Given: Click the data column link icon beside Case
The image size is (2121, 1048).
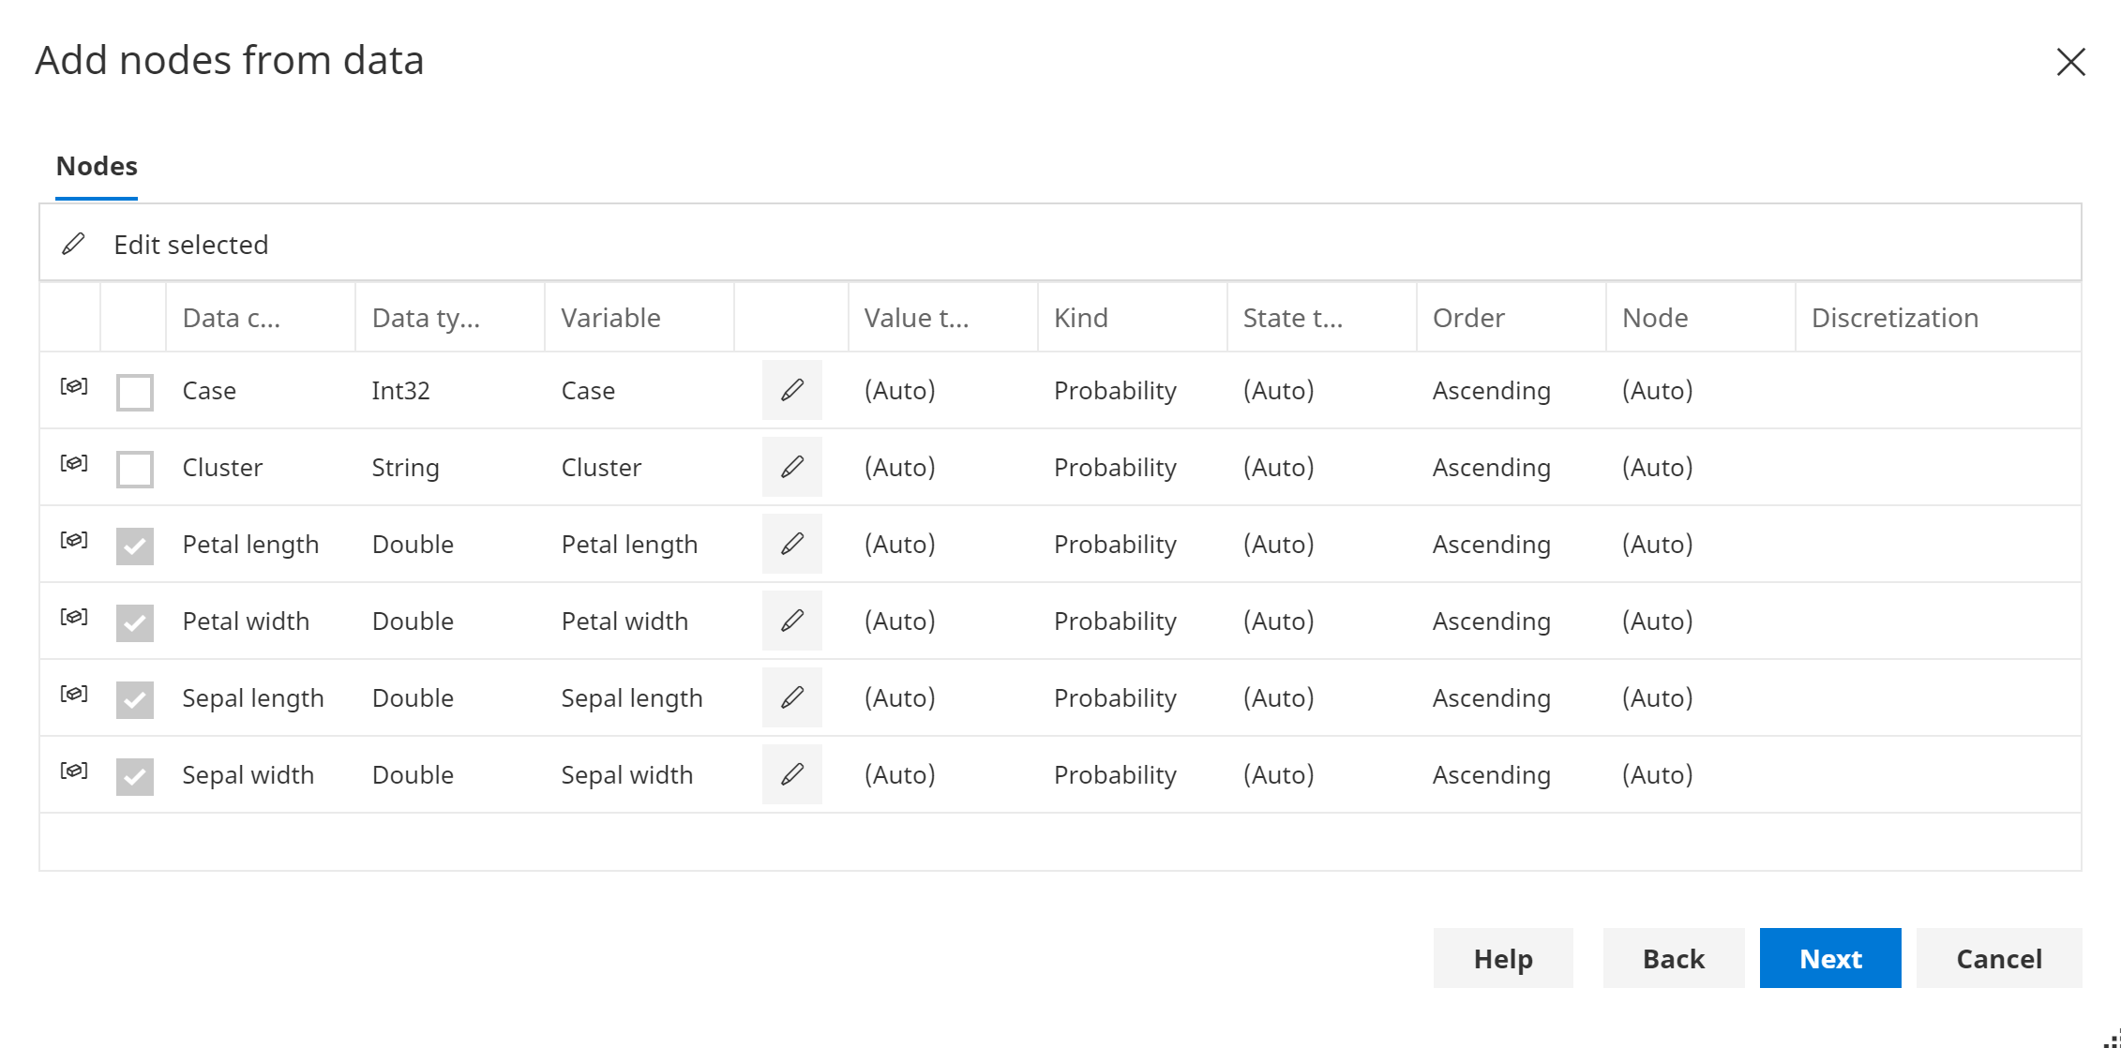Looking at the screenshot, I should click(73, 385).
